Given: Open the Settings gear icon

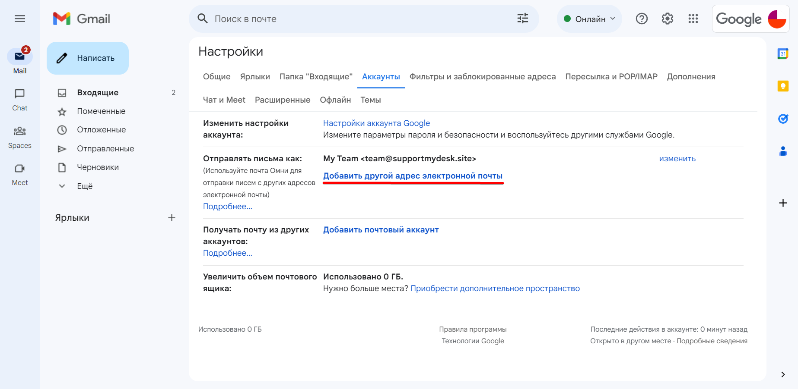Looking at the screenshot, I should pyautogui.click(x=668, y=19).
